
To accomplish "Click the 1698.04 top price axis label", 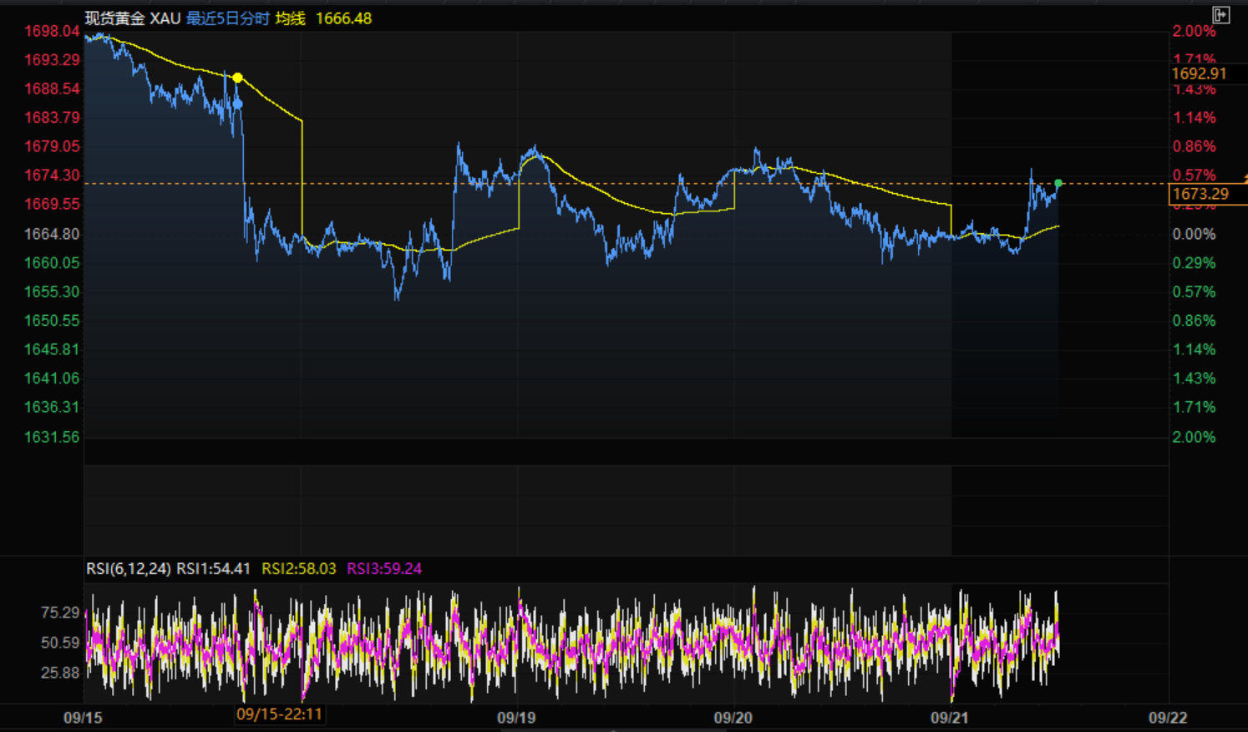I will 52,32.
